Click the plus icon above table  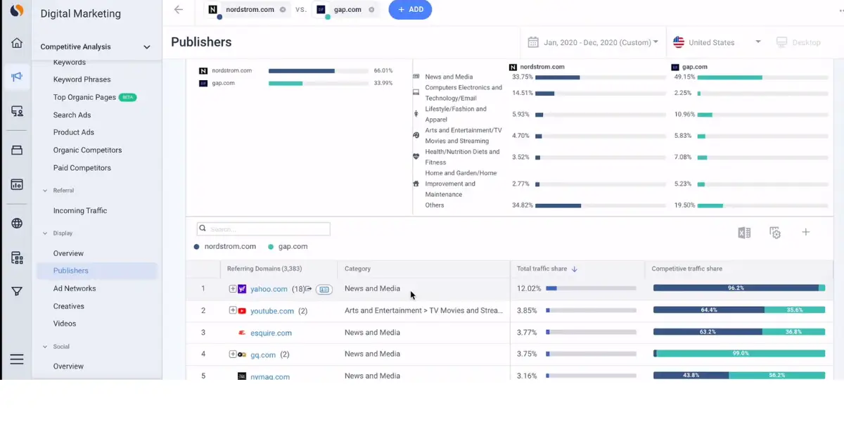tap(806, 232)
